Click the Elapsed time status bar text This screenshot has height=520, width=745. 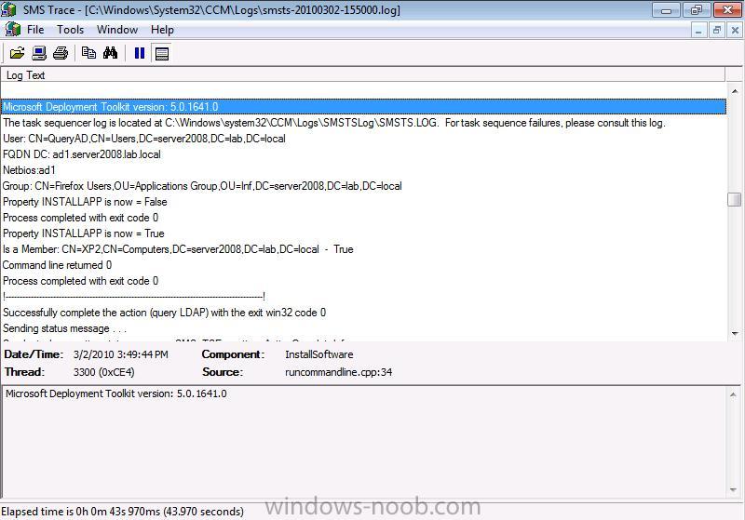pyautogui.click(x=122, y=512)
